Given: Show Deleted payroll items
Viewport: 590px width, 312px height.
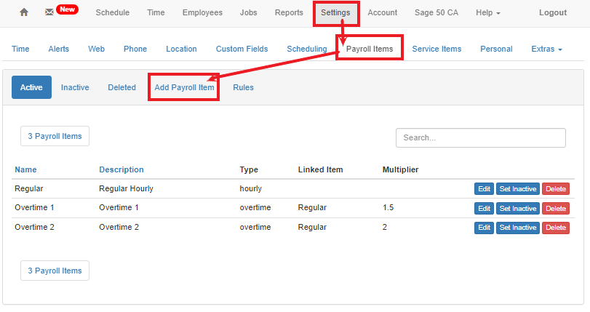Looking at the screenshot, I should click(122, 87).
